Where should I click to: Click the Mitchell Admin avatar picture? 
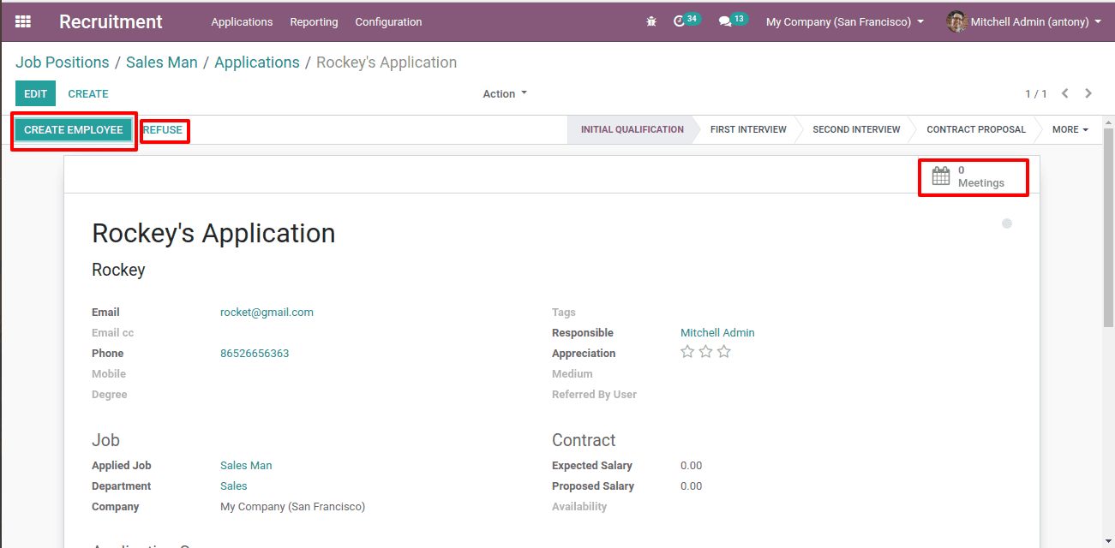tap(956, 21)
